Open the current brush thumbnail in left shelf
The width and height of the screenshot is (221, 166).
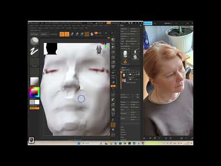click(x=34, y=41)
